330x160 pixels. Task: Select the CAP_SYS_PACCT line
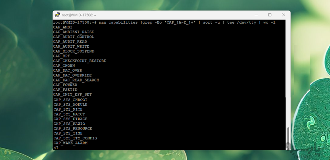(x=69, y=114)
